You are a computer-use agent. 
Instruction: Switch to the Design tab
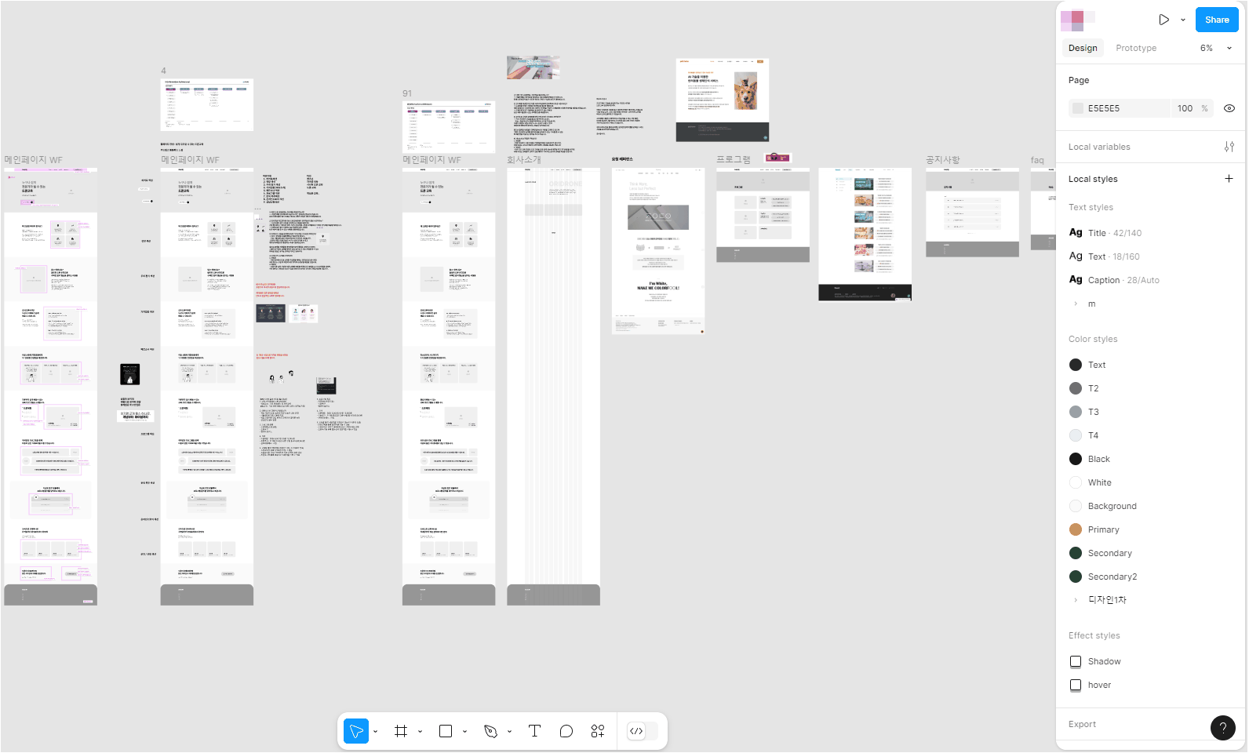point(1083,48)
